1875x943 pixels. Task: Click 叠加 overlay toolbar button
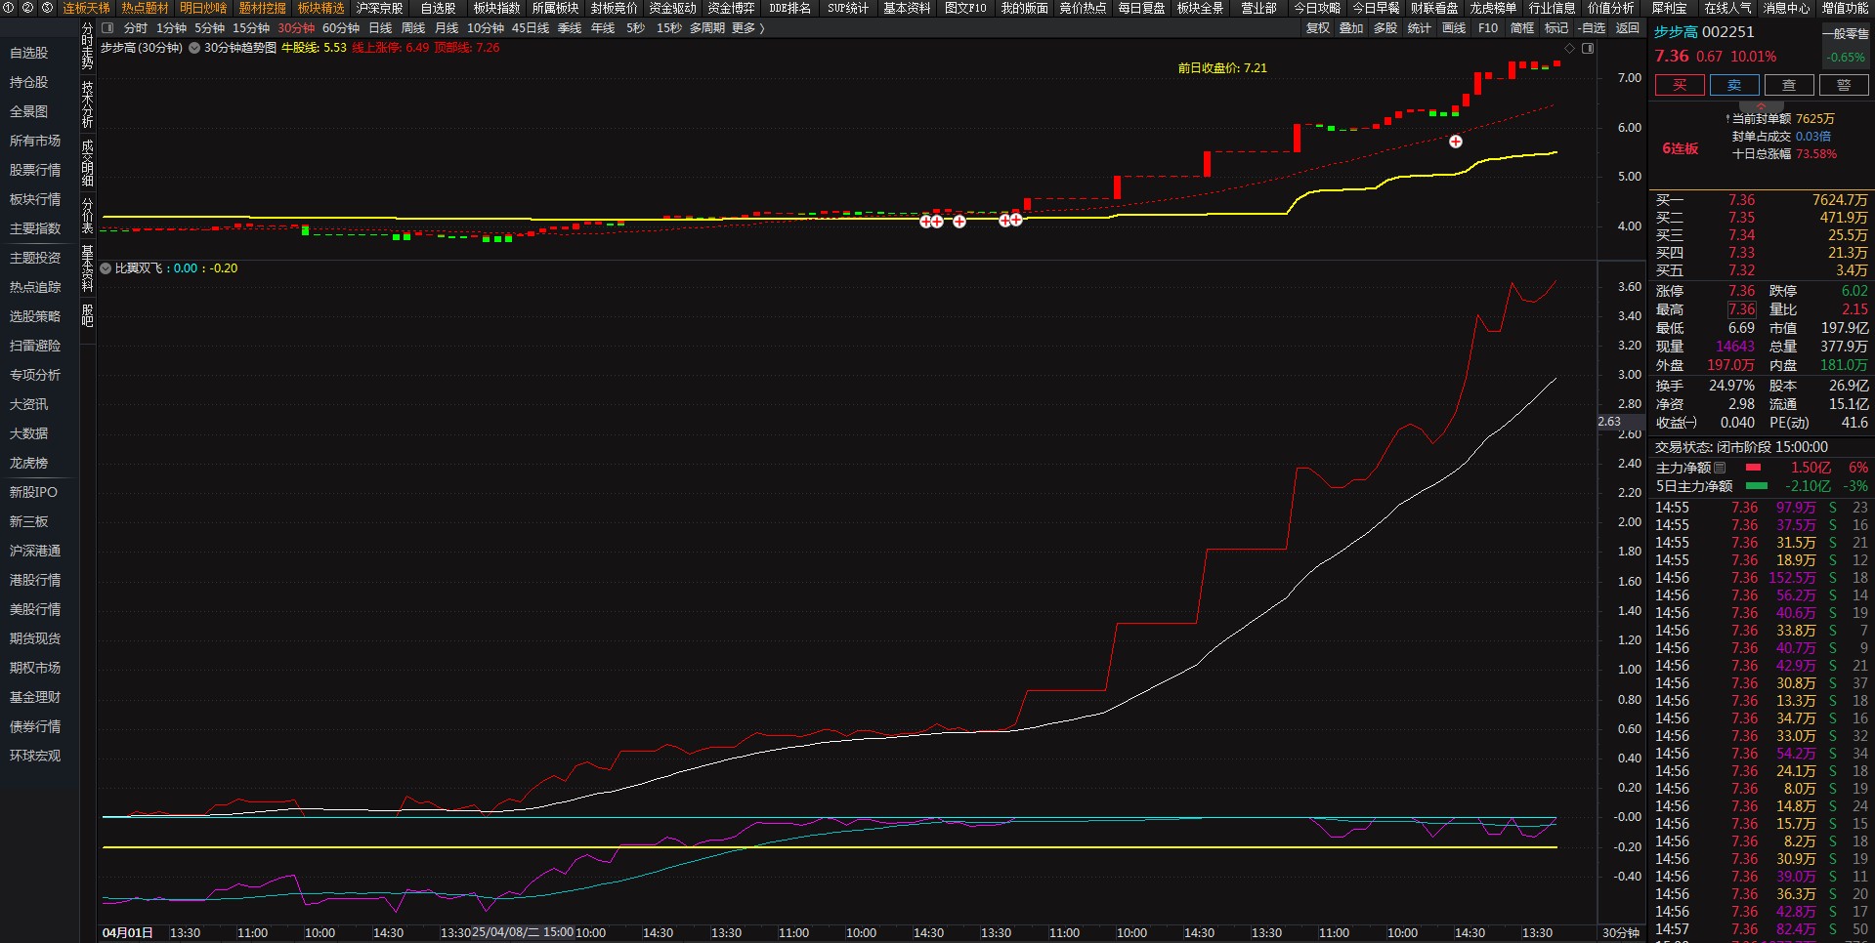click(x=1351, y=28)
